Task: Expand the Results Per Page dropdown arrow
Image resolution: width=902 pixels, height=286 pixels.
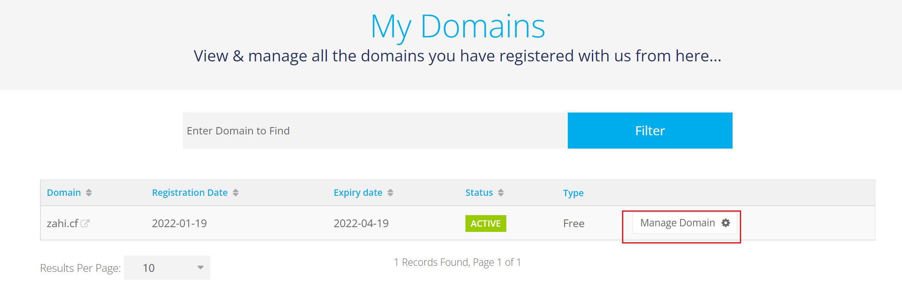Action: 200,268
